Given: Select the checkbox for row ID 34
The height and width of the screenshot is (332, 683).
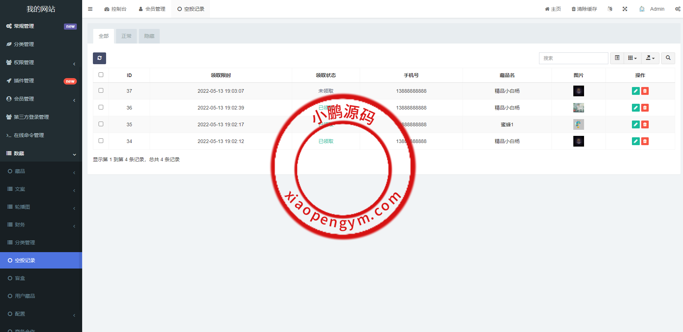Looking at the screenshot, I should click(x=101, y=141).
